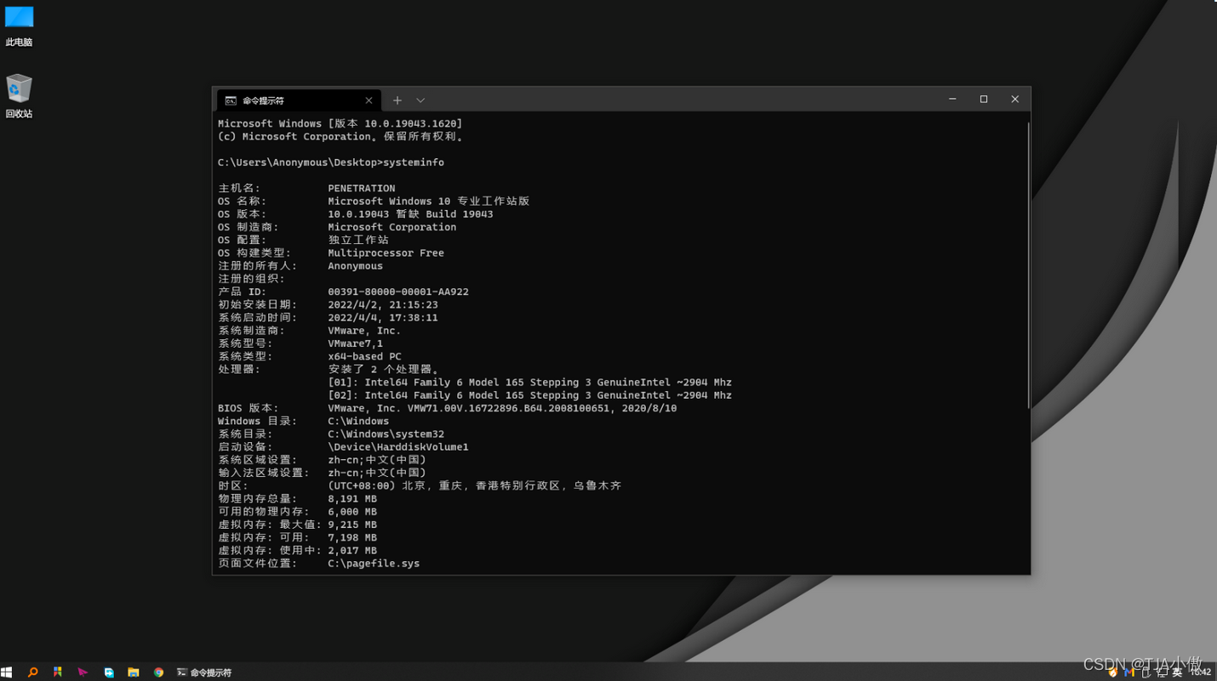
Task: Open the orange shield tray icon
Action: (x=1113, y=672)
